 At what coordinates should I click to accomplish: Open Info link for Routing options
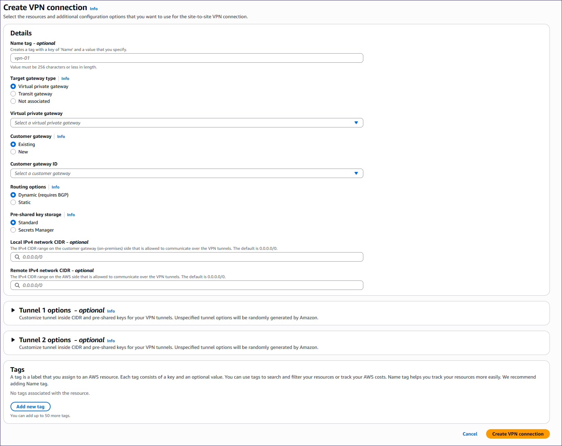55,187
